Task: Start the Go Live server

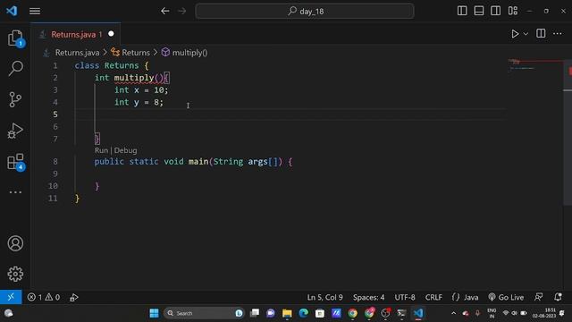Action: click(x=506, y=297)
